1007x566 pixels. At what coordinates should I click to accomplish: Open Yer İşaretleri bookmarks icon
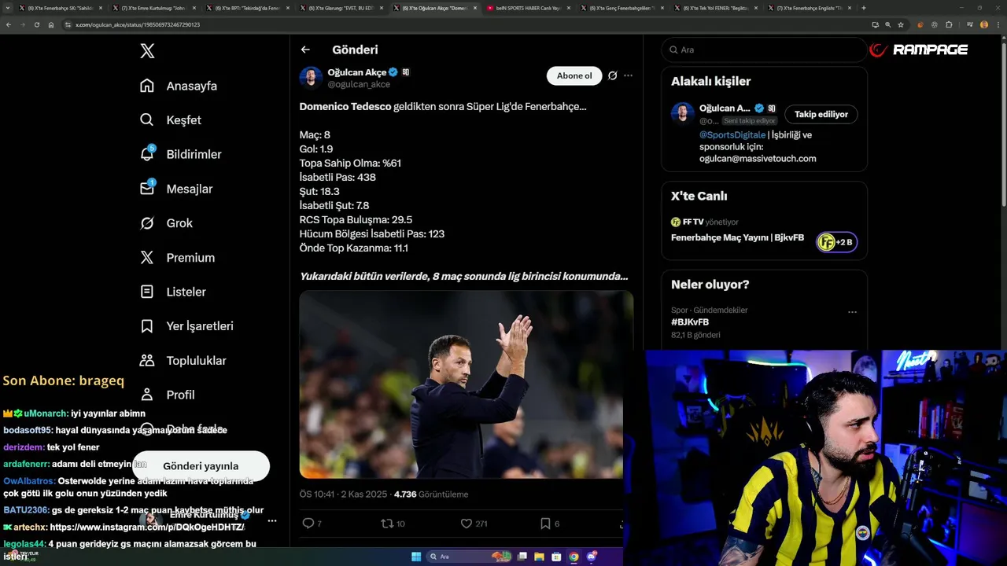147,326
